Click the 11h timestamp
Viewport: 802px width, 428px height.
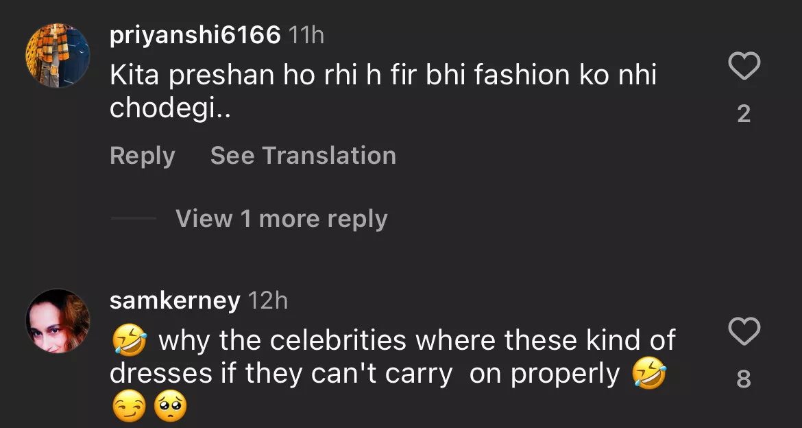pyautogui.click(x=306, y=35)
